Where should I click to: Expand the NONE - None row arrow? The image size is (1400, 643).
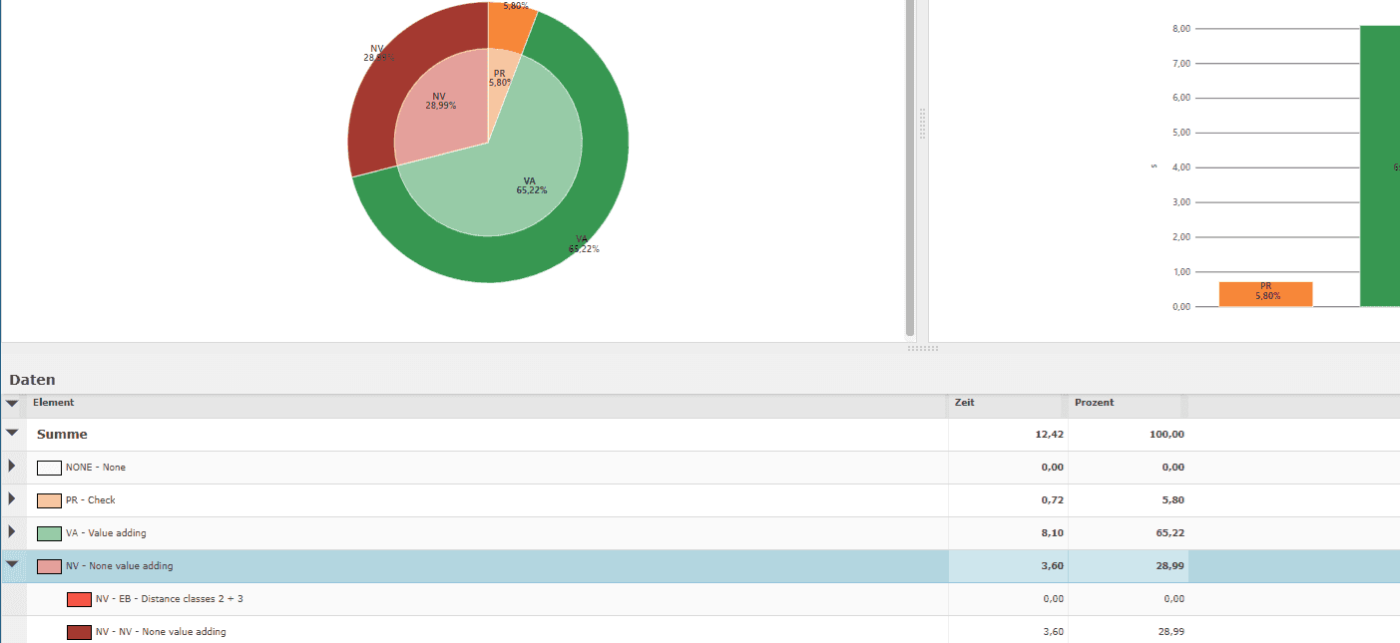tap(12, 467)
